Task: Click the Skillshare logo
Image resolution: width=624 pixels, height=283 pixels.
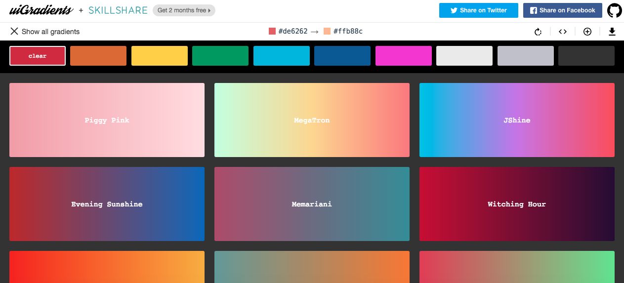Action: click(x=118, y=10)
